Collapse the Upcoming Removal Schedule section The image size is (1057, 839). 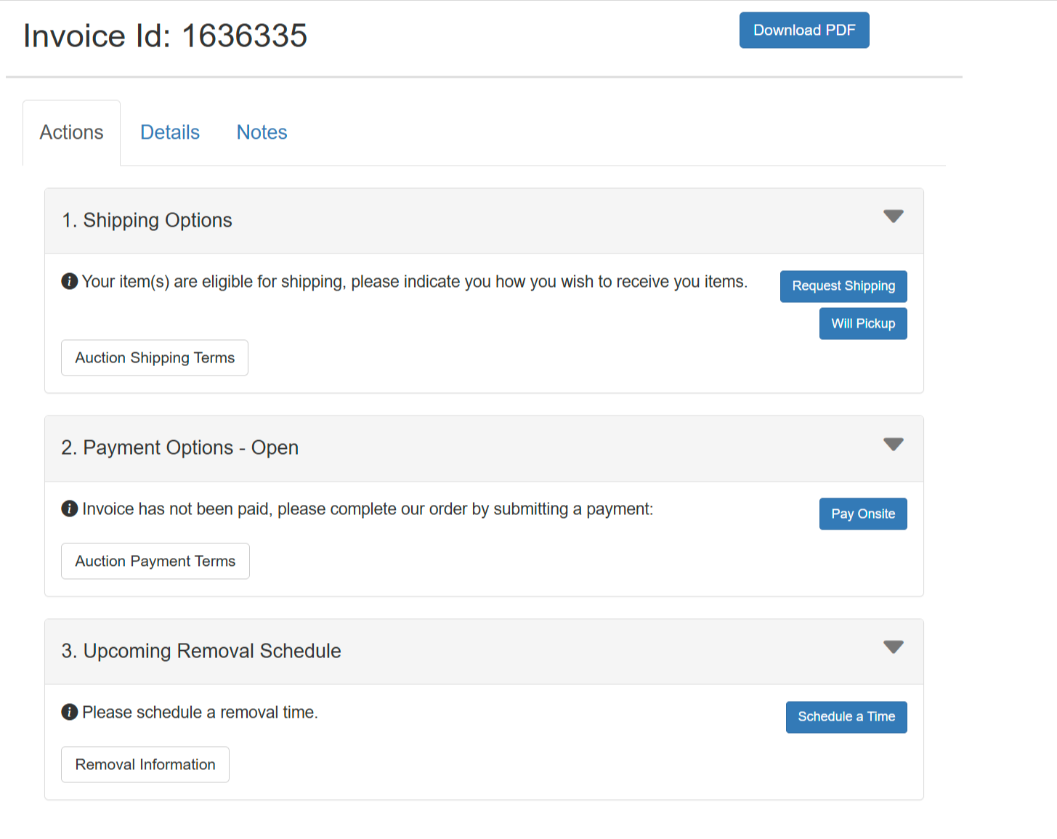pyautogui.click(x=893, y=647)
